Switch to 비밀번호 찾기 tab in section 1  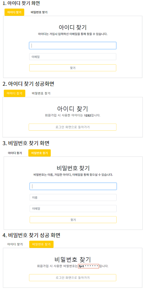click(x=39, y=12)
